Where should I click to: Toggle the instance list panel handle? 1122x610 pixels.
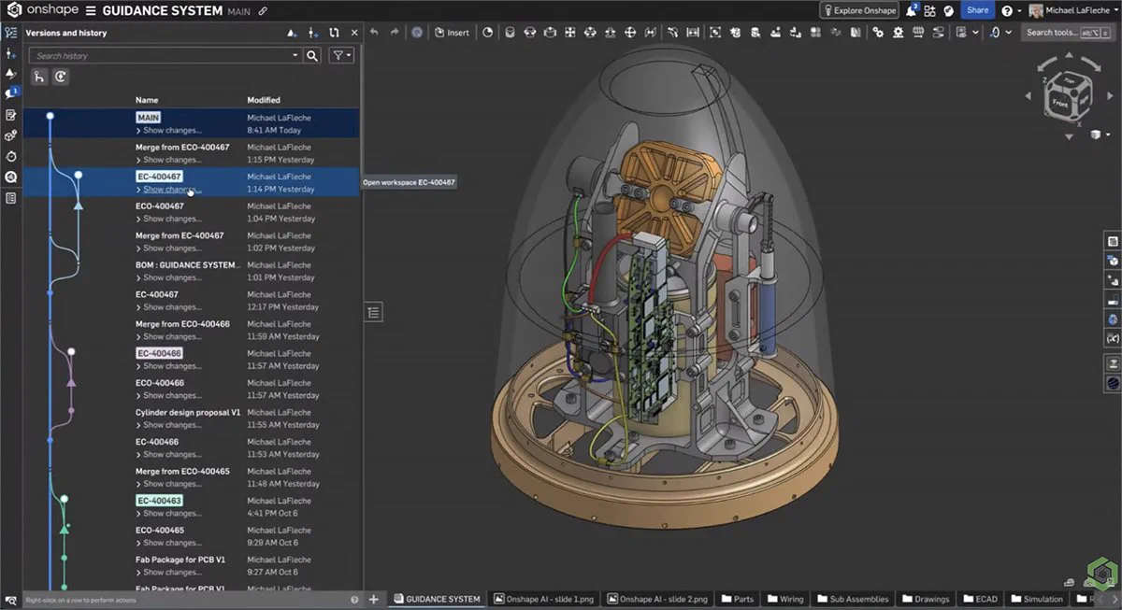374,313
